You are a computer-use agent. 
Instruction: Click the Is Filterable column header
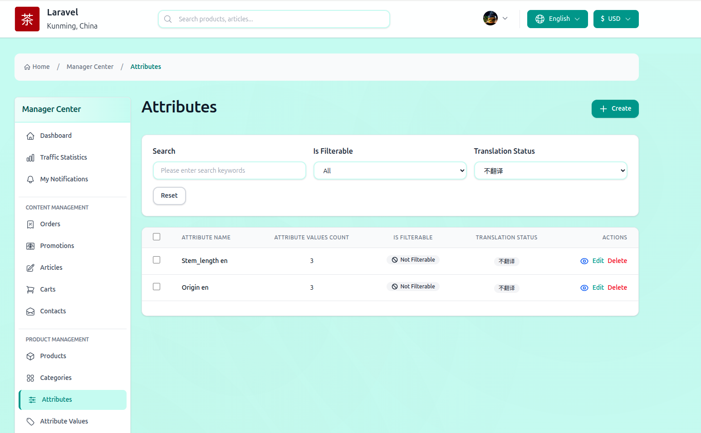(413, 238)
